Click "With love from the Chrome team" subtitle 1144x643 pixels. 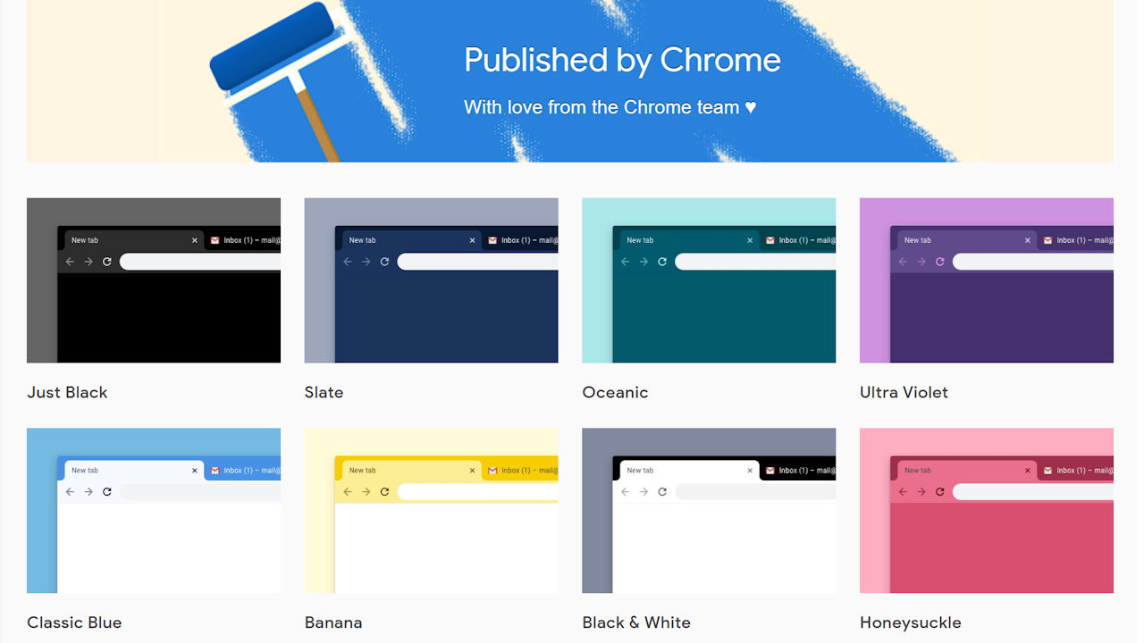610,107
